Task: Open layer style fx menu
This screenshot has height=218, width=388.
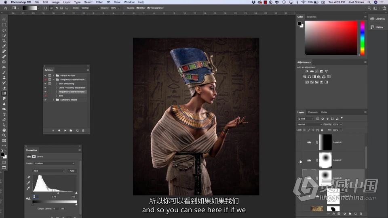Action: (x=333, y=214)
